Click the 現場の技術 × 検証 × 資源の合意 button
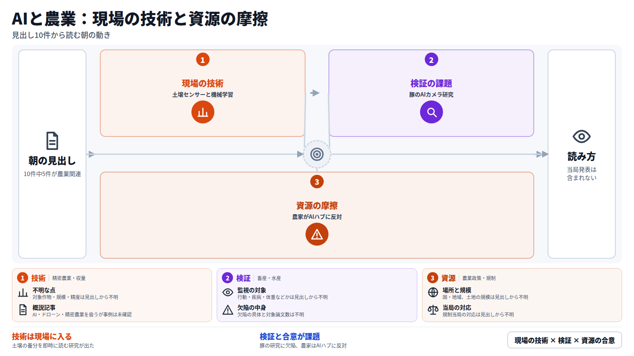634x356 pixels. (x=565, y=340)
